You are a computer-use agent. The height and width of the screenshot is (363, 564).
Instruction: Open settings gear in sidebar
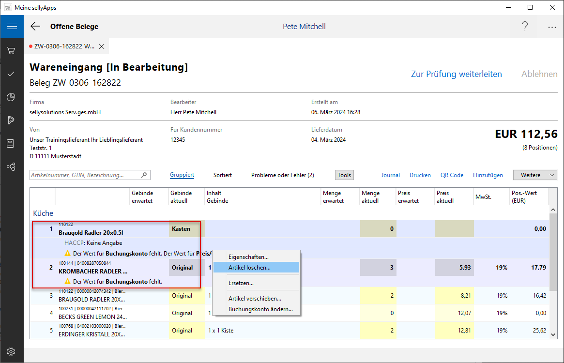tap(12, 351)
